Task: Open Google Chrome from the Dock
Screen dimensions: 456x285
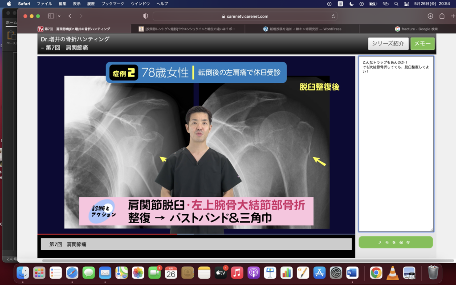Action: 376,273
